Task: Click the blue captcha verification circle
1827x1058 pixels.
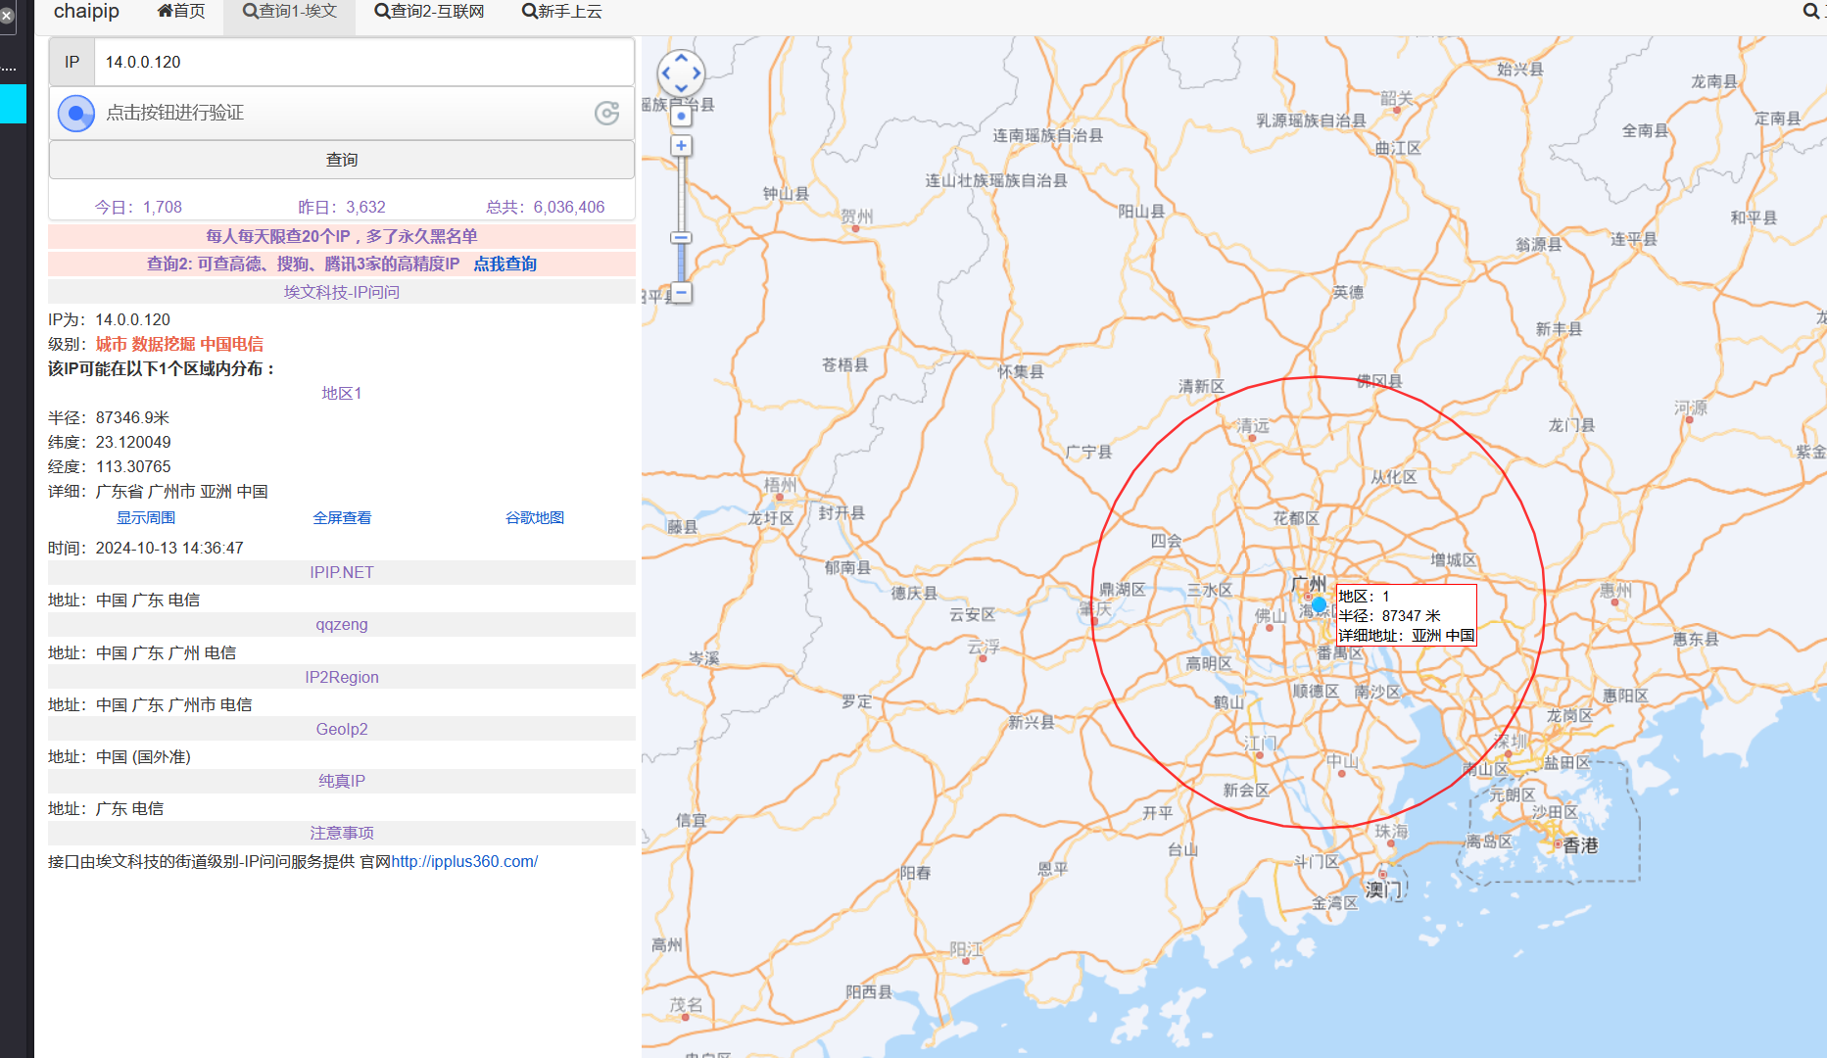Action: click(x=76, y=113)
